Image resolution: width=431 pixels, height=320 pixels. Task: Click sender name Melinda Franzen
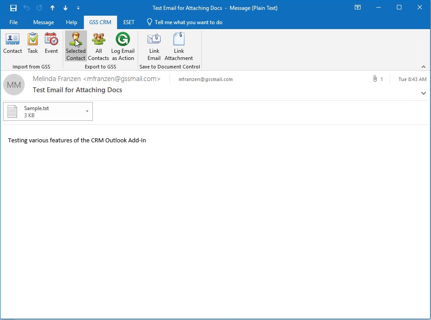tap(96, 79)
